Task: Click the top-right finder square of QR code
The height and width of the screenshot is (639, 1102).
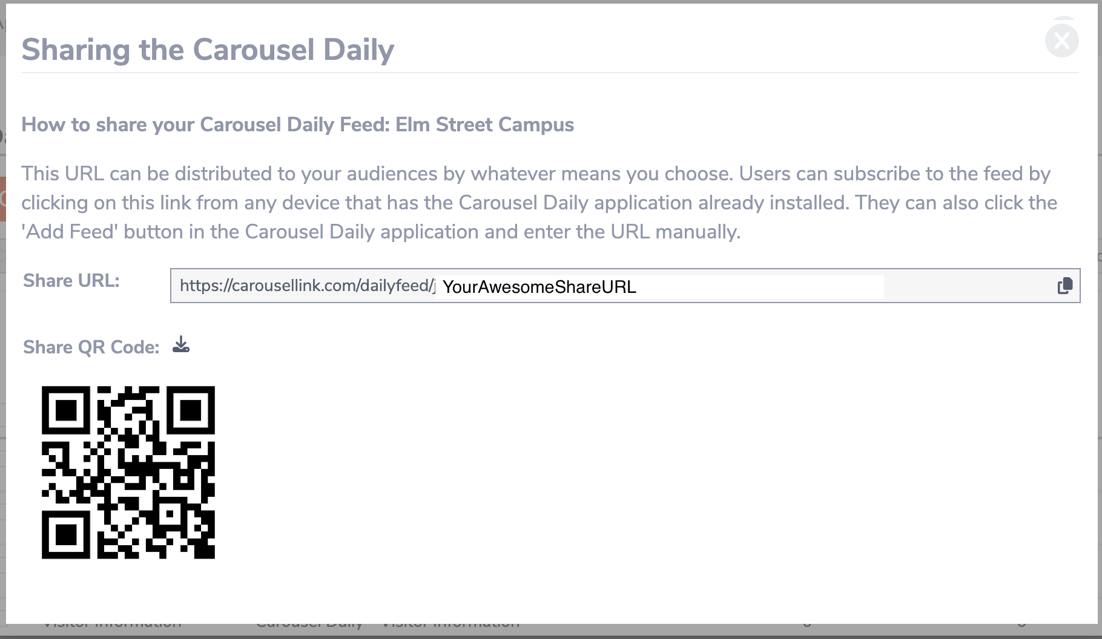Action: pyautogui.click(x=191, y=410)
